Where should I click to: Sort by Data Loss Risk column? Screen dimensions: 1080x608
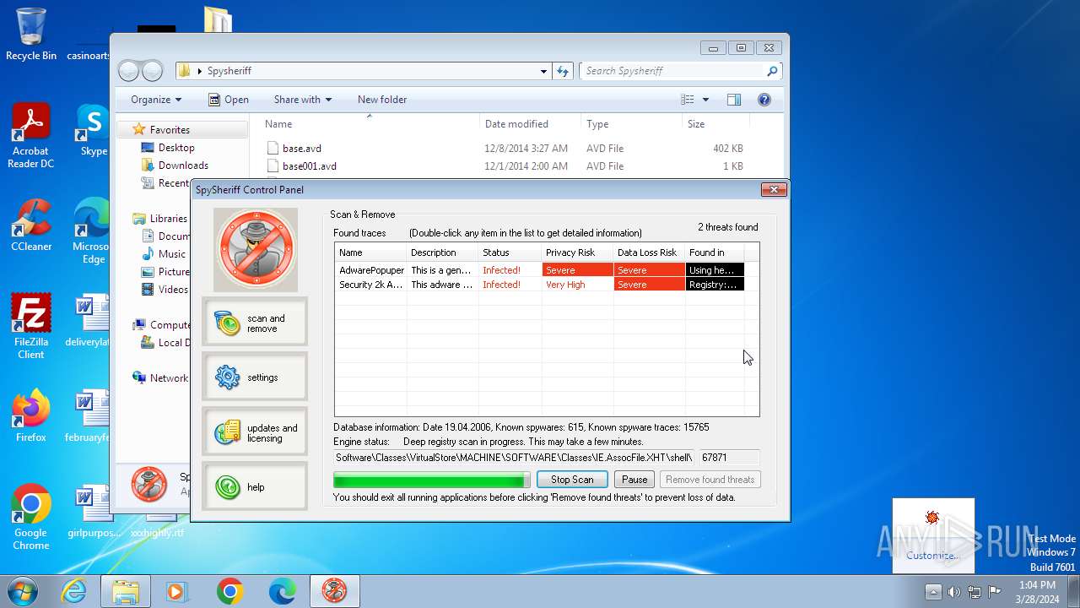(649, 252)
